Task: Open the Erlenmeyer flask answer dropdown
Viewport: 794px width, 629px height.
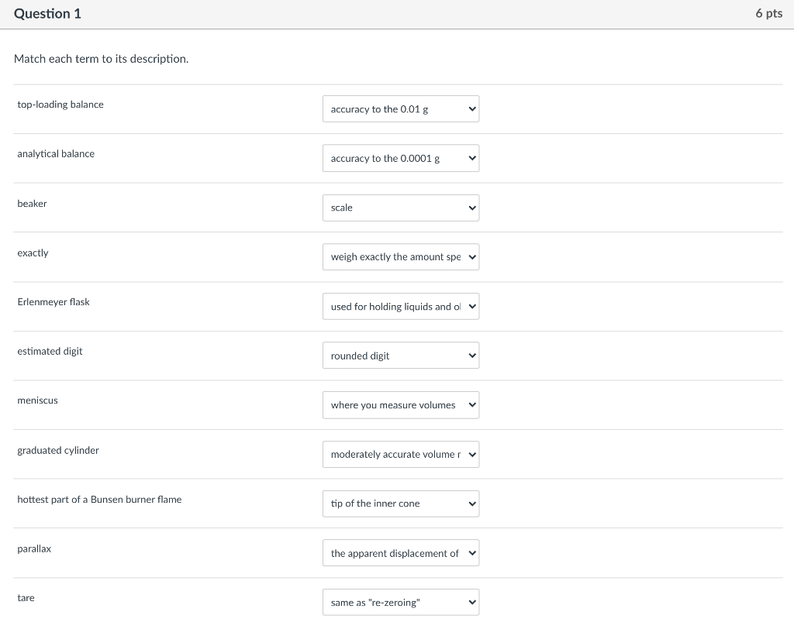Action: (x=401, y=306)
